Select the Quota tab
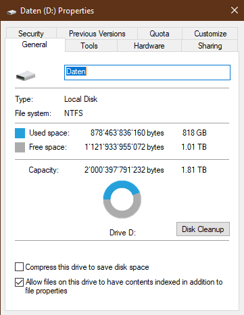Image resolution: width=244 pixels, height=315 pixels. pyautogui.click(x=160, y=34)
